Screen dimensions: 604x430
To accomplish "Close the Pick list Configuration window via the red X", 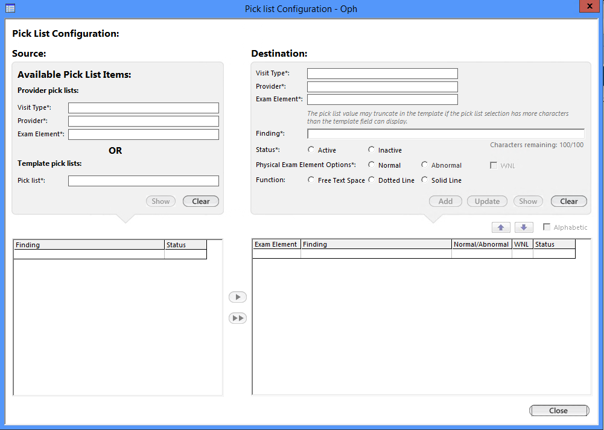I will pyautogui.click(x=590, y=6).
